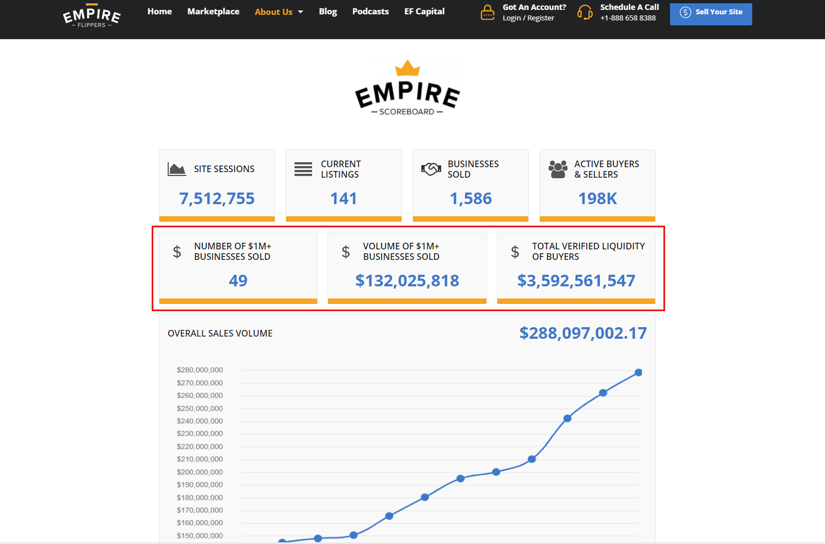Open the Podcasts page
The image size is (825, 544).
click(x=371, y=11)
